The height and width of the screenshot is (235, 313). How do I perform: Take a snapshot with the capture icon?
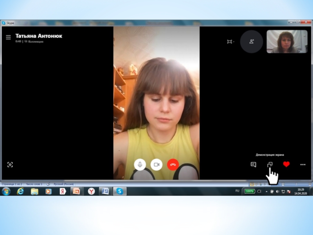(10, 165)
